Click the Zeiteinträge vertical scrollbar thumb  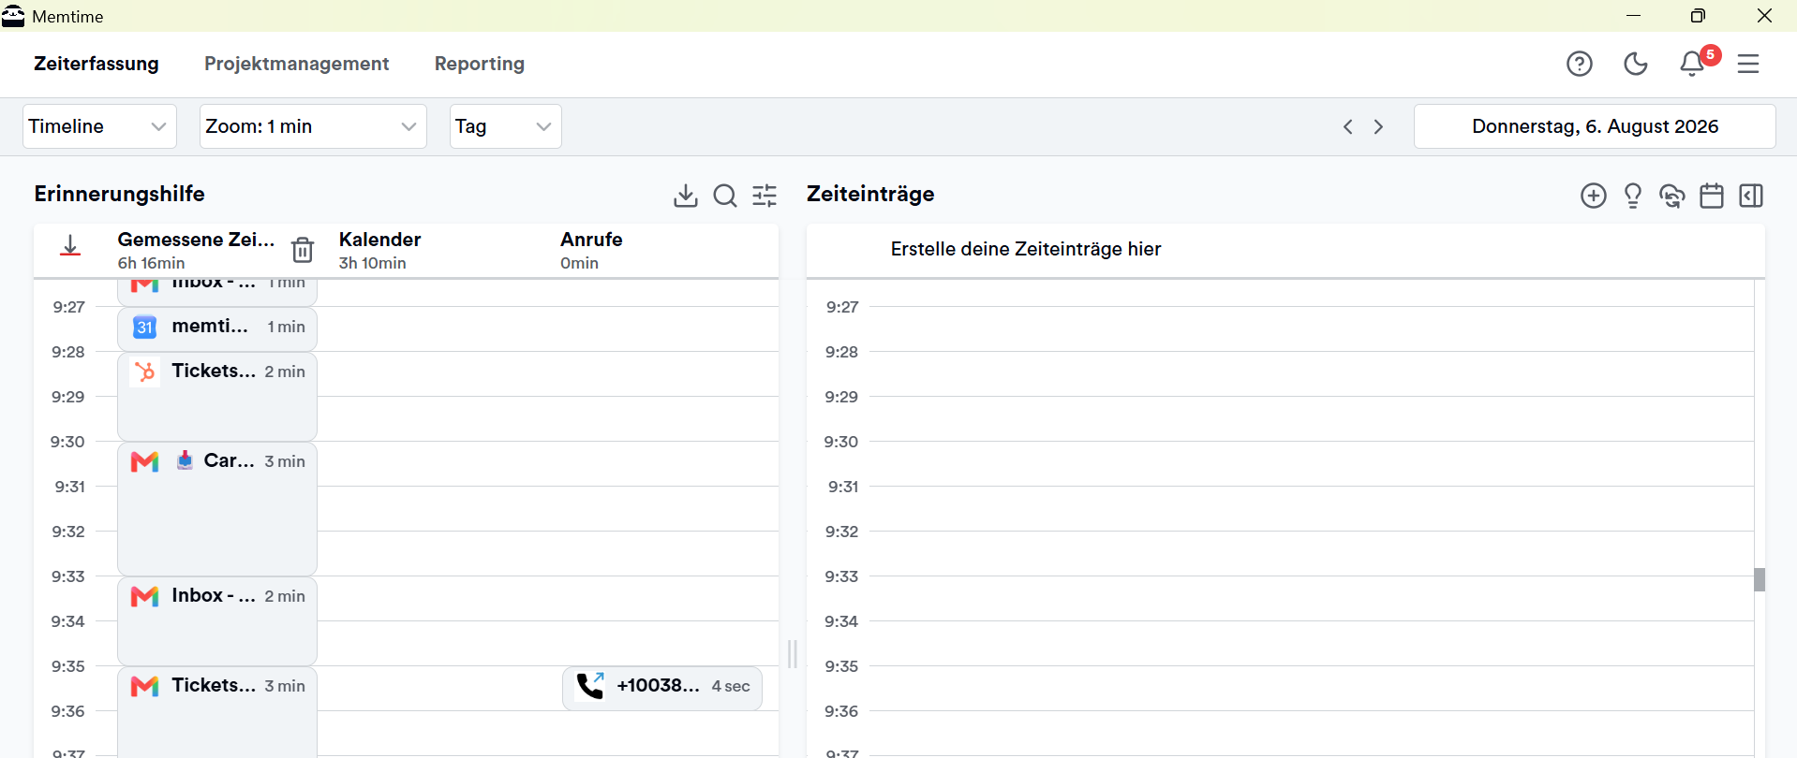click(1760, 579)
